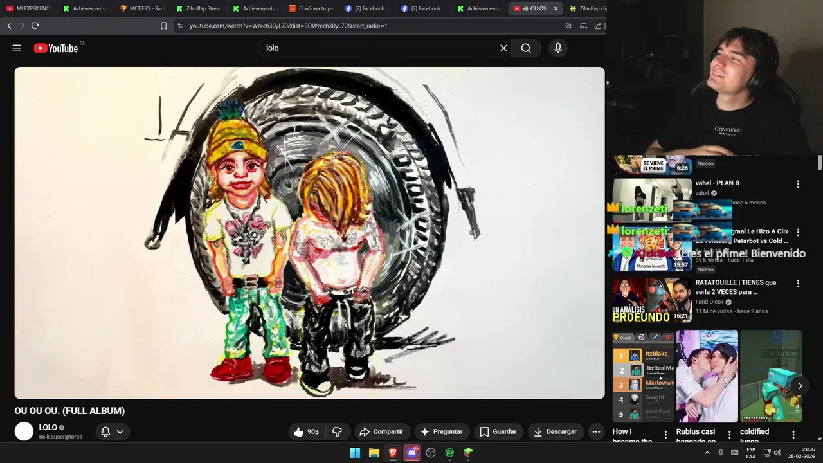The height and width of the screenshot is (463, 823).
Task: Open the LOLO channel name link
Action: (x=48, y=428)
